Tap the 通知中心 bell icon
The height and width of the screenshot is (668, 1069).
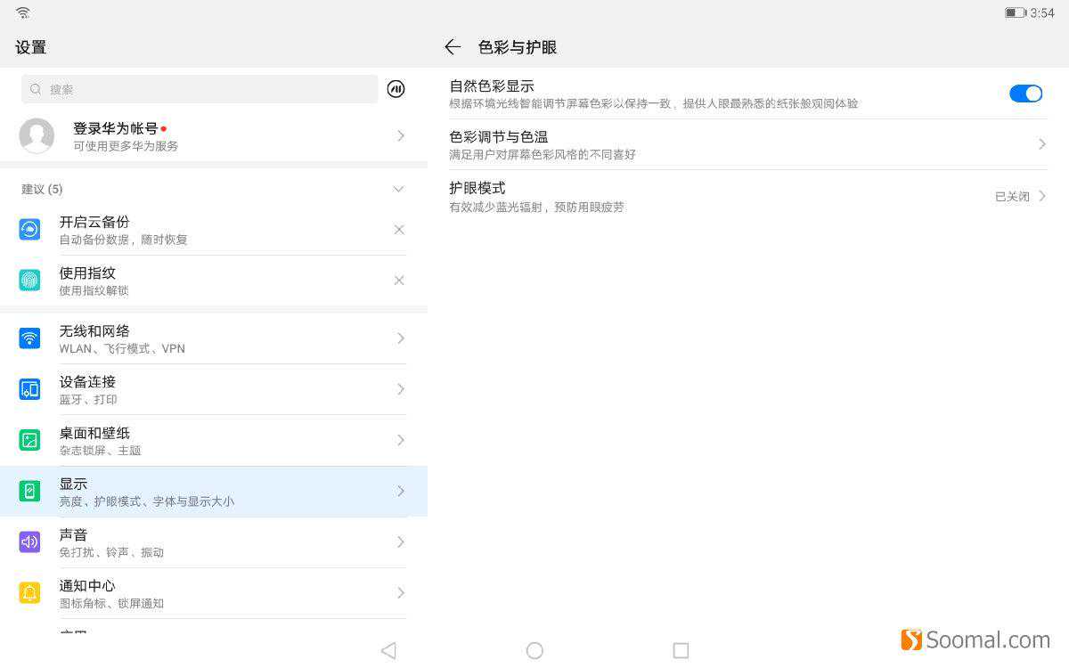29,593
